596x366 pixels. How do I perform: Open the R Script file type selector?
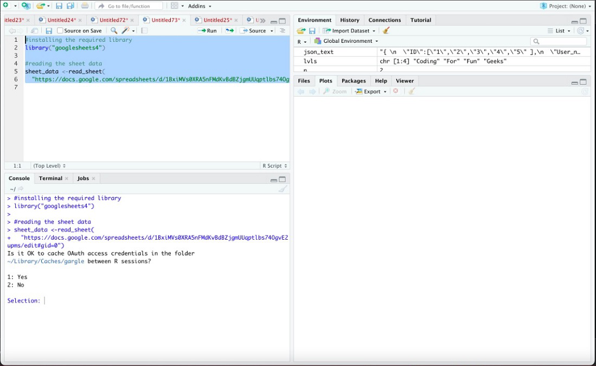(274, 166)
